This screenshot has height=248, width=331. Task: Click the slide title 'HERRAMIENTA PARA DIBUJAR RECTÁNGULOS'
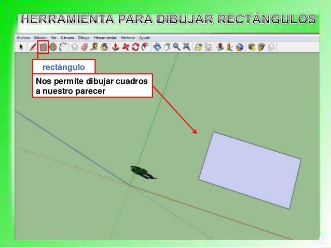[x=168, y=19]
